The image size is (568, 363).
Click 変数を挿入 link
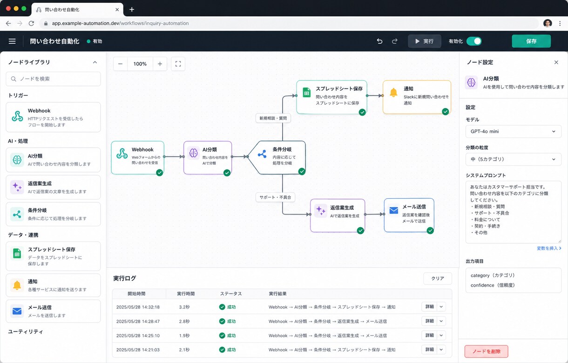(x=549, y=249)
